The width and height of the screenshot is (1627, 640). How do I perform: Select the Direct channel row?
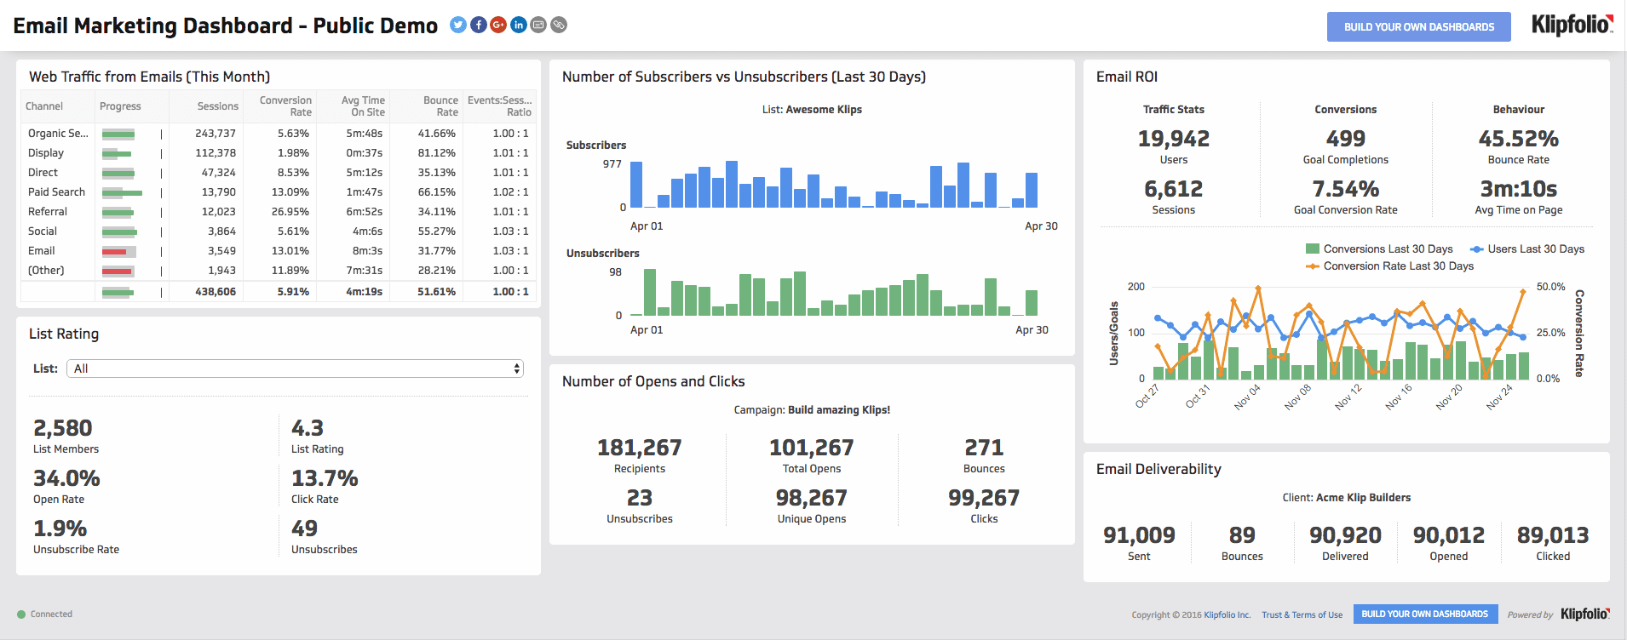(x=279, y=173)
